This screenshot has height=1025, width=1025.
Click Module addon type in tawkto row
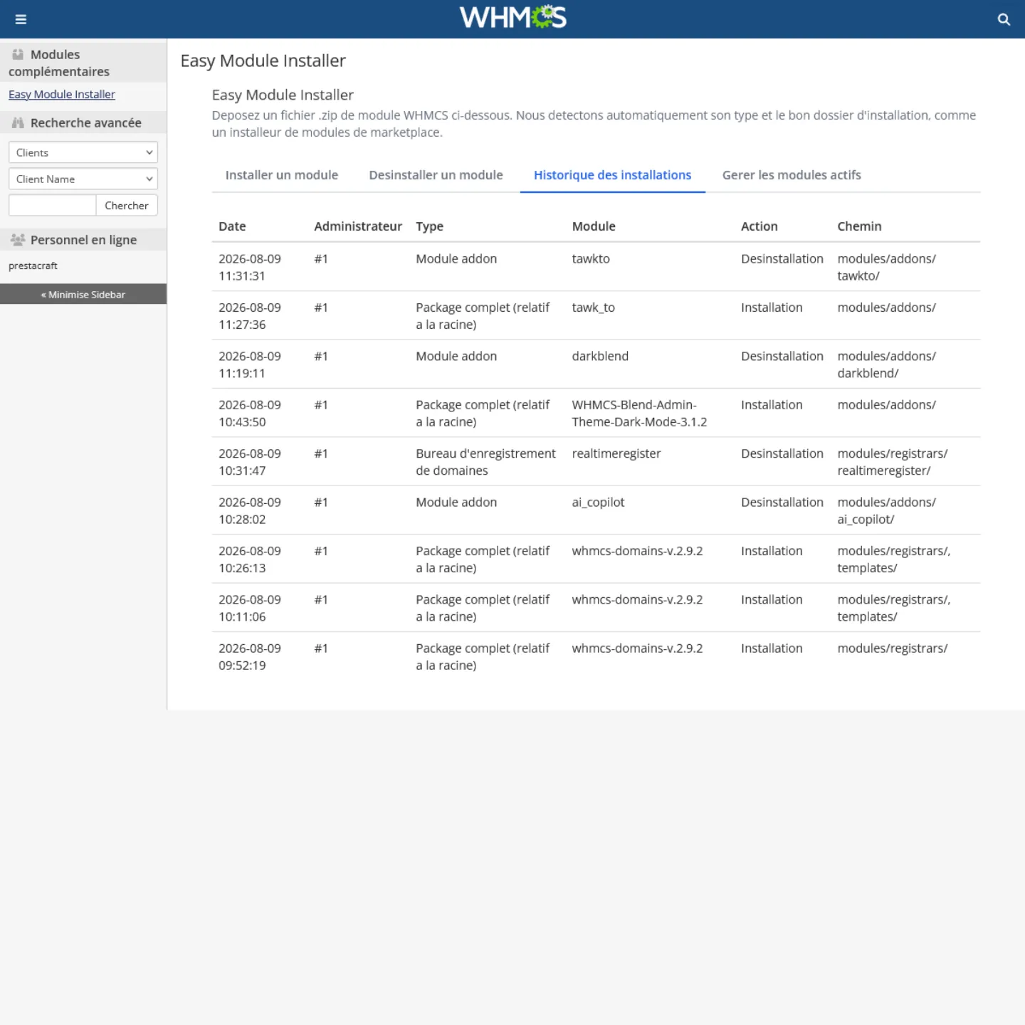(x=456, y=259)
